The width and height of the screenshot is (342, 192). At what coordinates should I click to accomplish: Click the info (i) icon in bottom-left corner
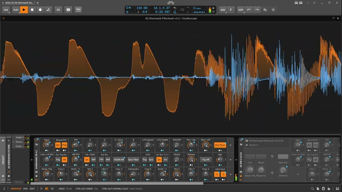(x=4, y=189)
